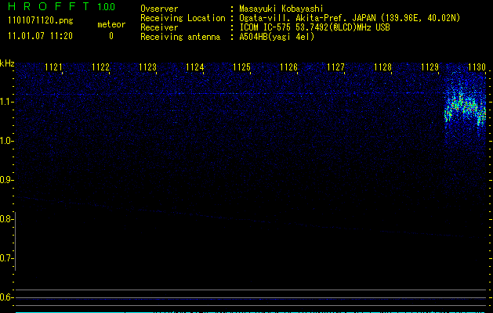
Task: Select the Ogata-vill. Akita-Pref. JAPAN location text
Action: coord(350,18)
